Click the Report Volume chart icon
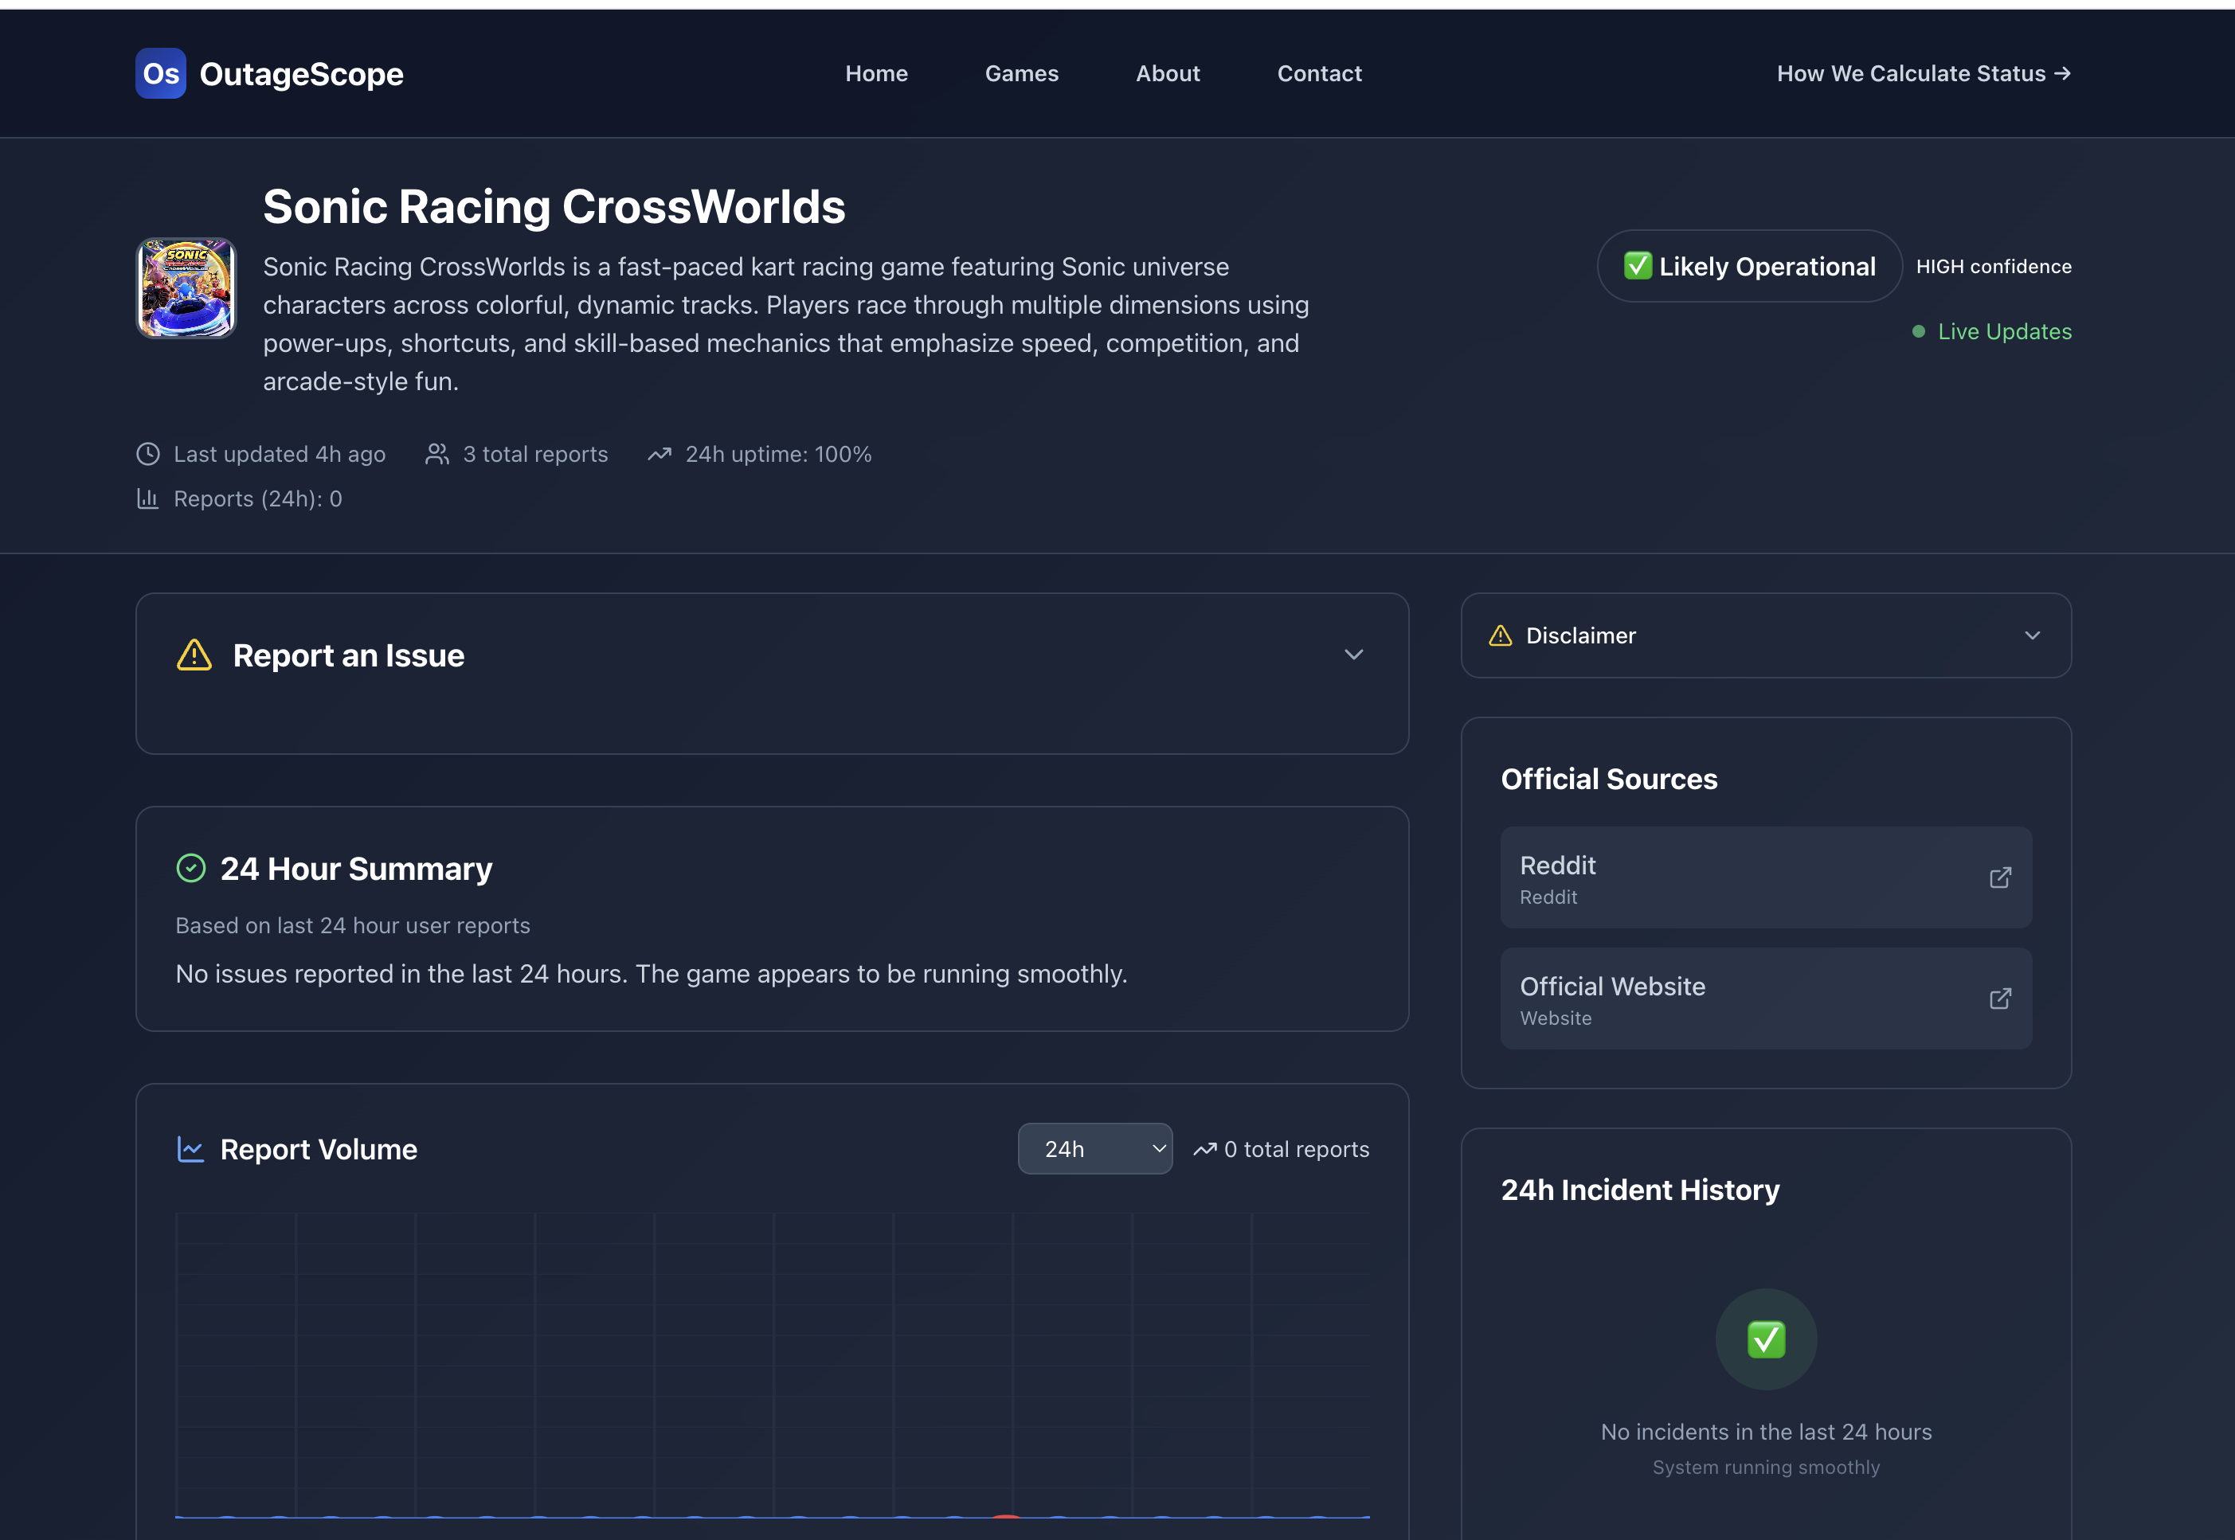2235x1540 pixels. tap(190, 1149)
